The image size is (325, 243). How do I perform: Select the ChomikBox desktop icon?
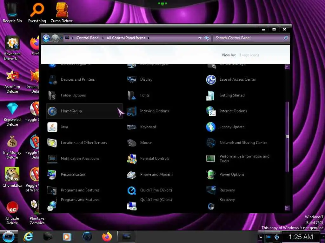[12, 177]
